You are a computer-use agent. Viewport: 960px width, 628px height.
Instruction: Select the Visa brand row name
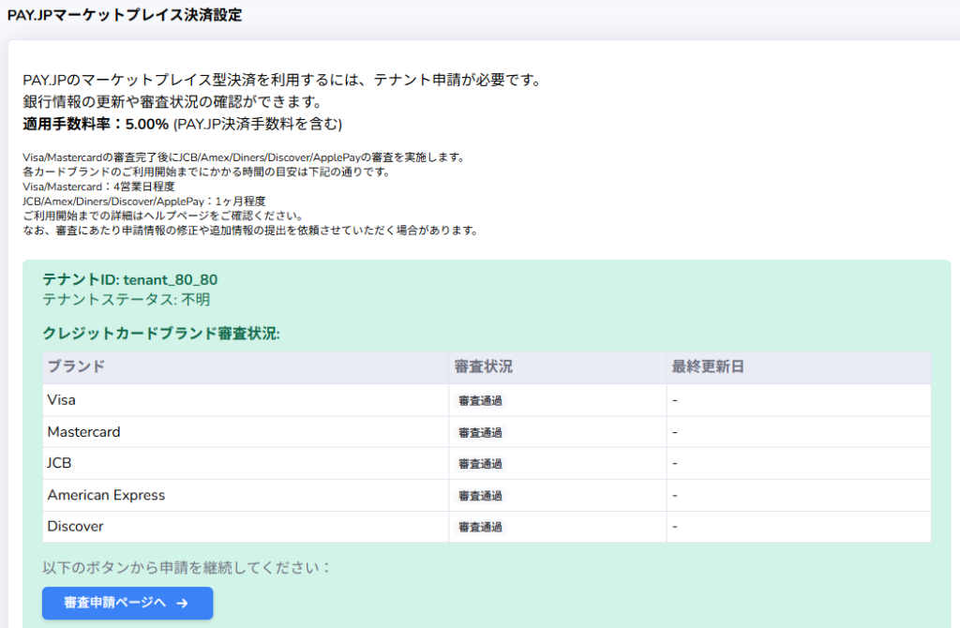click(62, 400)
